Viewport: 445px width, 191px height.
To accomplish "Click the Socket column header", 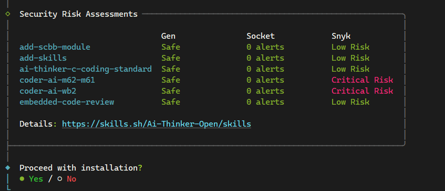I will coord(261,36).
